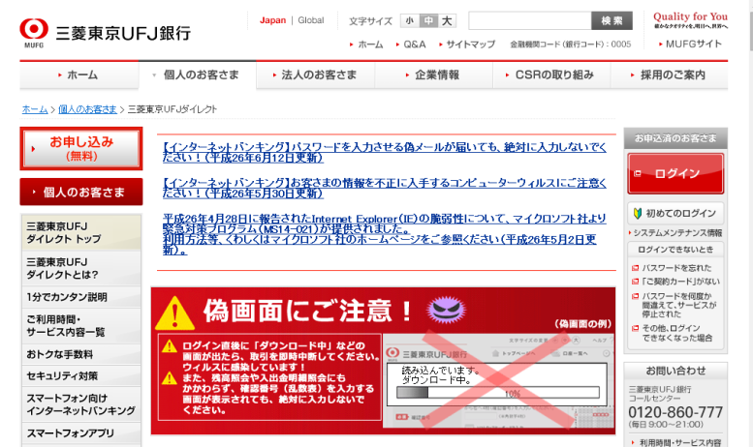Open 企業情報 navigation tab

[433, 74]
